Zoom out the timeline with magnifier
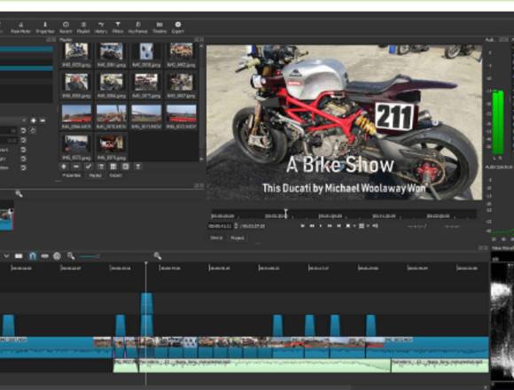Image resolution: width=514 pixels, height=390 pixels. point(71,255)
